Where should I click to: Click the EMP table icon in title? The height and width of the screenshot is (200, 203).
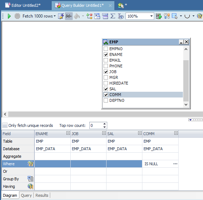[x=105, y=42]
